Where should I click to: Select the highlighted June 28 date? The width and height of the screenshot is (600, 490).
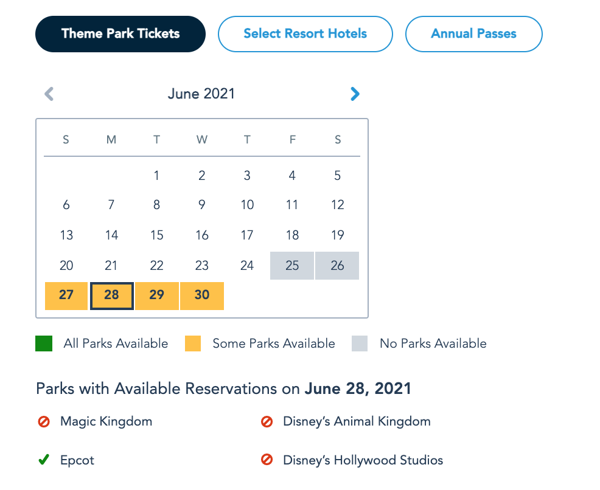(x=111, y=295)
